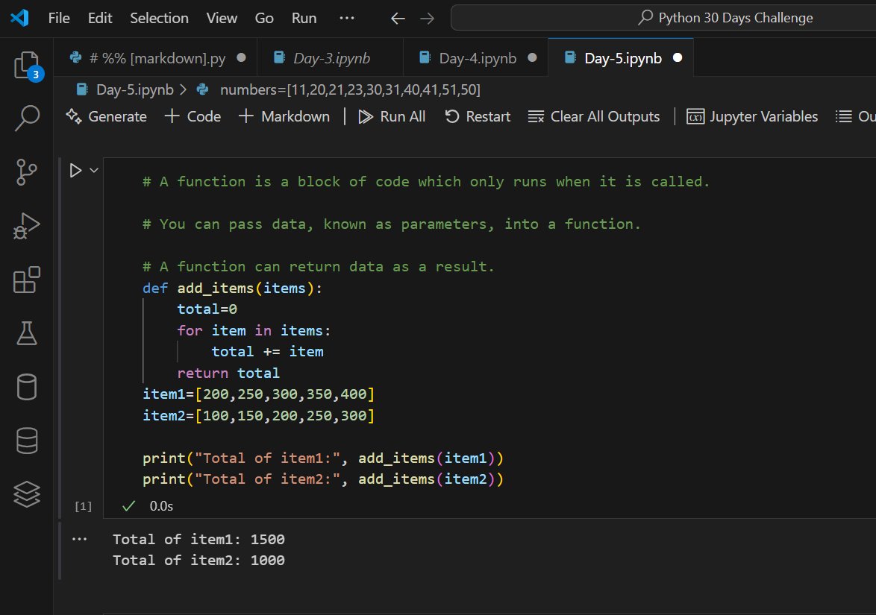
Task: Add a new Code cell
Action: pyautogui.click(x=193, y=116)
